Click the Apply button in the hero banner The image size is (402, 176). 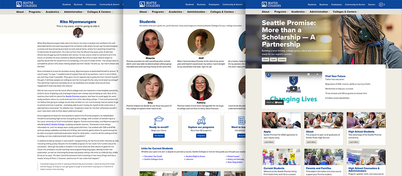pos(274,60)
